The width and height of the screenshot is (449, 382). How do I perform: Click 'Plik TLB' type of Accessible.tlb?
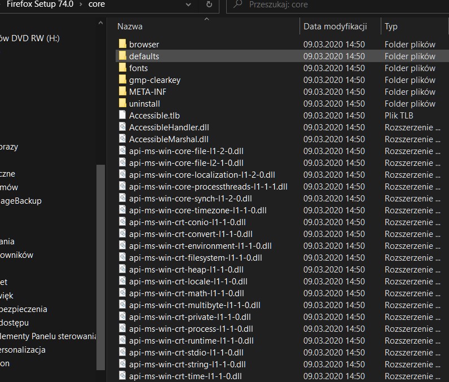coord(399,116)
